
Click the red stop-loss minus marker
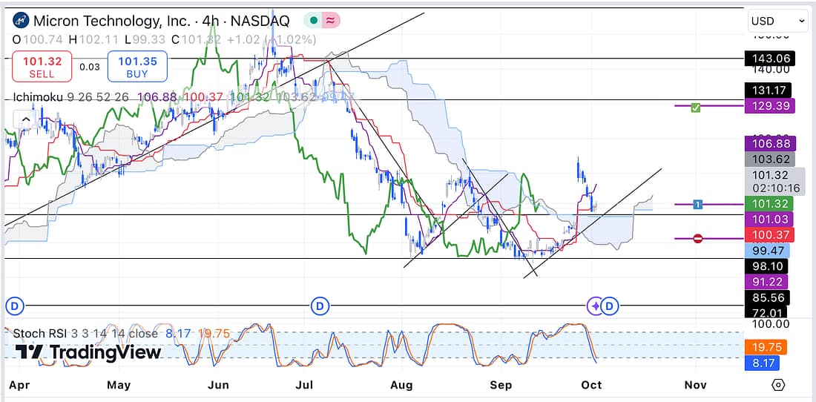(697, 238)
